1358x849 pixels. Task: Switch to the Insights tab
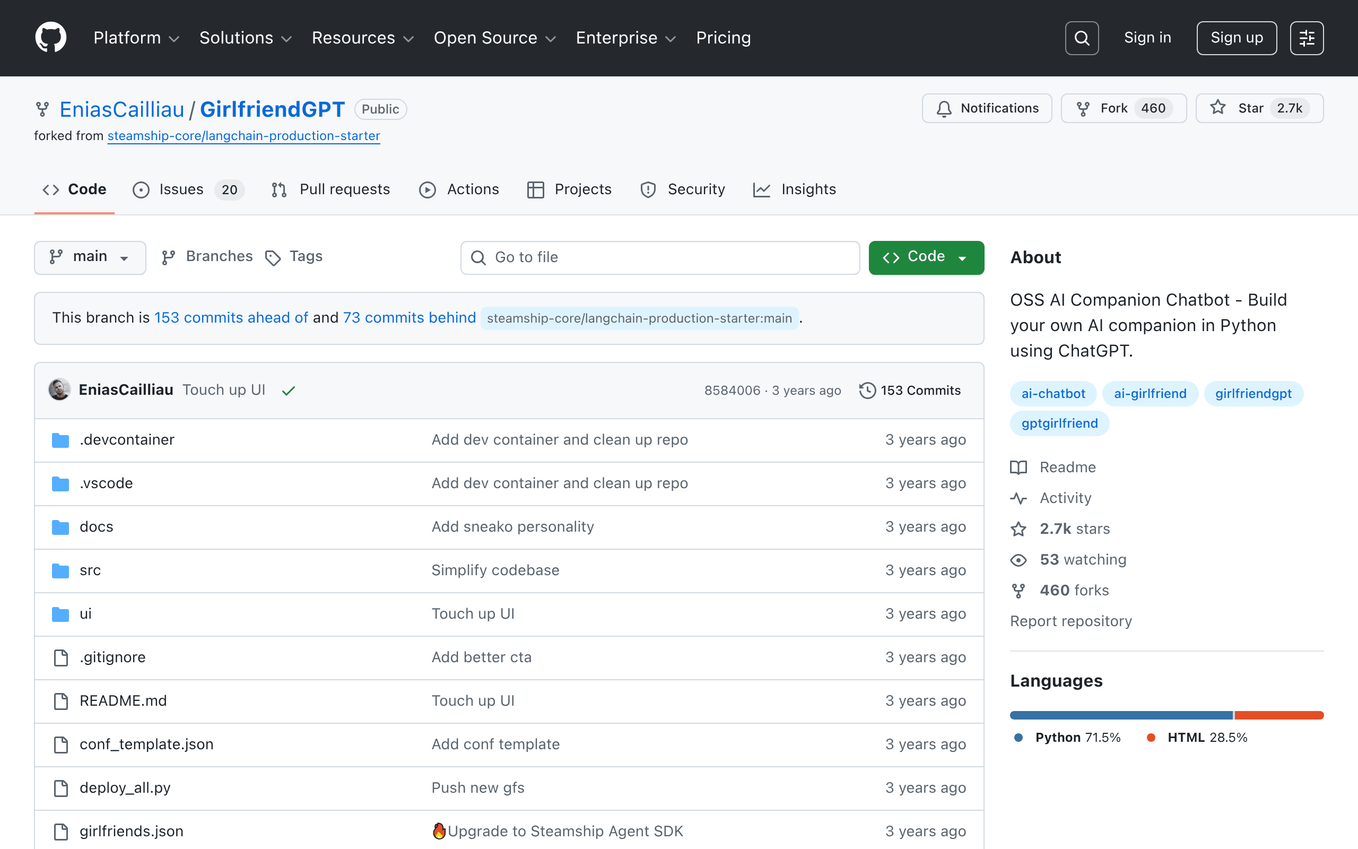(795, 189)
